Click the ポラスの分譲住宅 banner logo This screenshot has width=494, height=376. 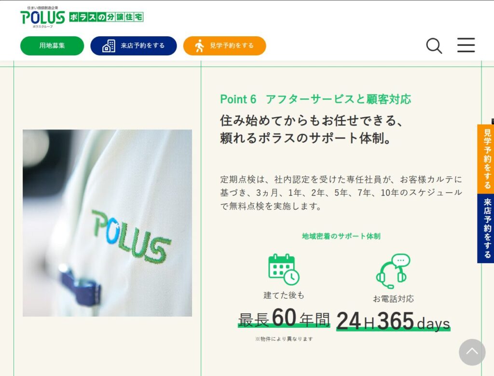click(x=106, y=17)
